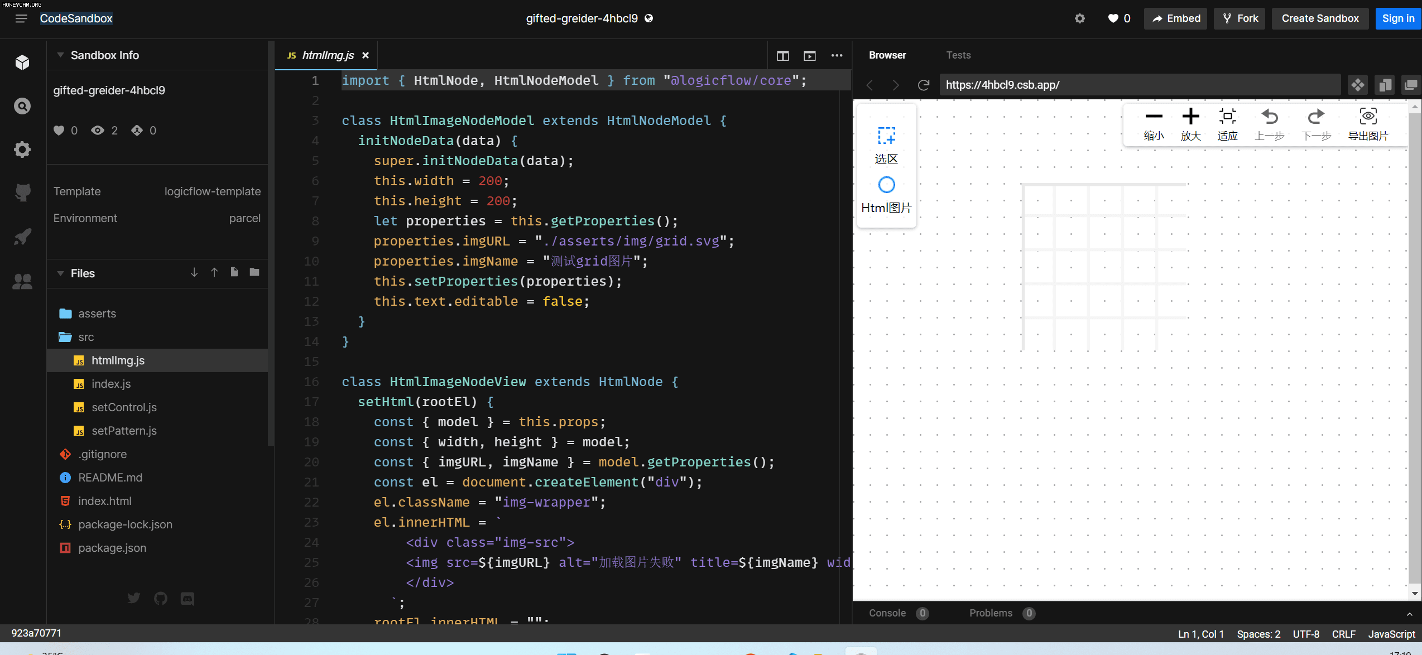Click the 上一步 undo tool
Image resolution: width=1422 pixels, height=655 pixels.
pyautogui.click(x=1270, y=124)
